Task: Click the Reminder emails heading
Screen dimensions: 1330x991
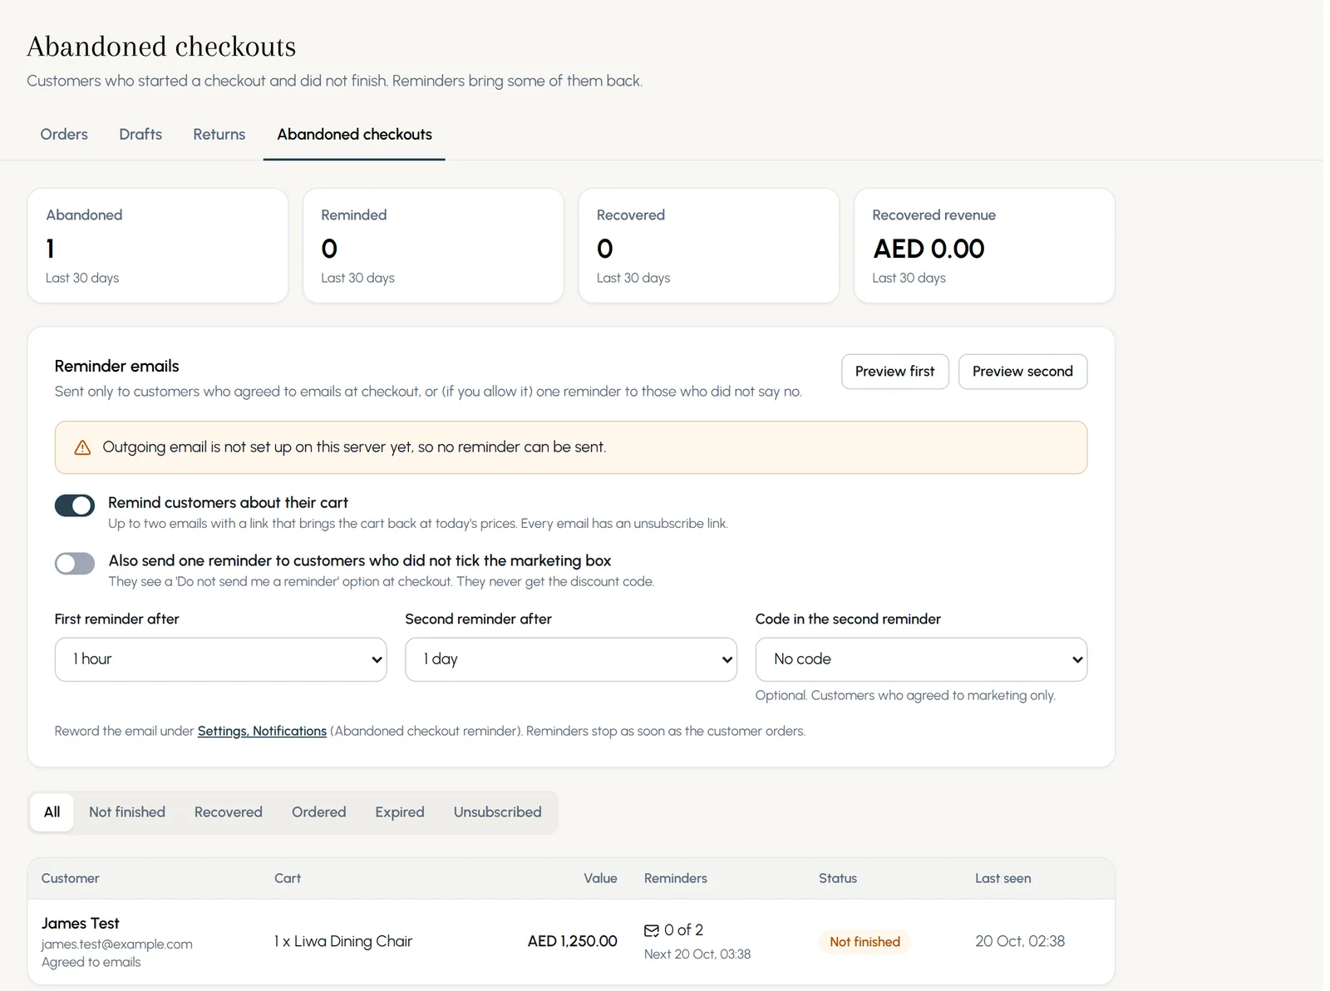Action: [x=117, y=367]
